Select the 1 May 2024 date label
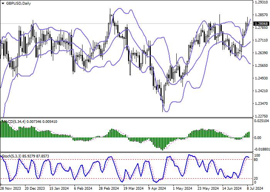270x192 pixels. pos(182,188)
